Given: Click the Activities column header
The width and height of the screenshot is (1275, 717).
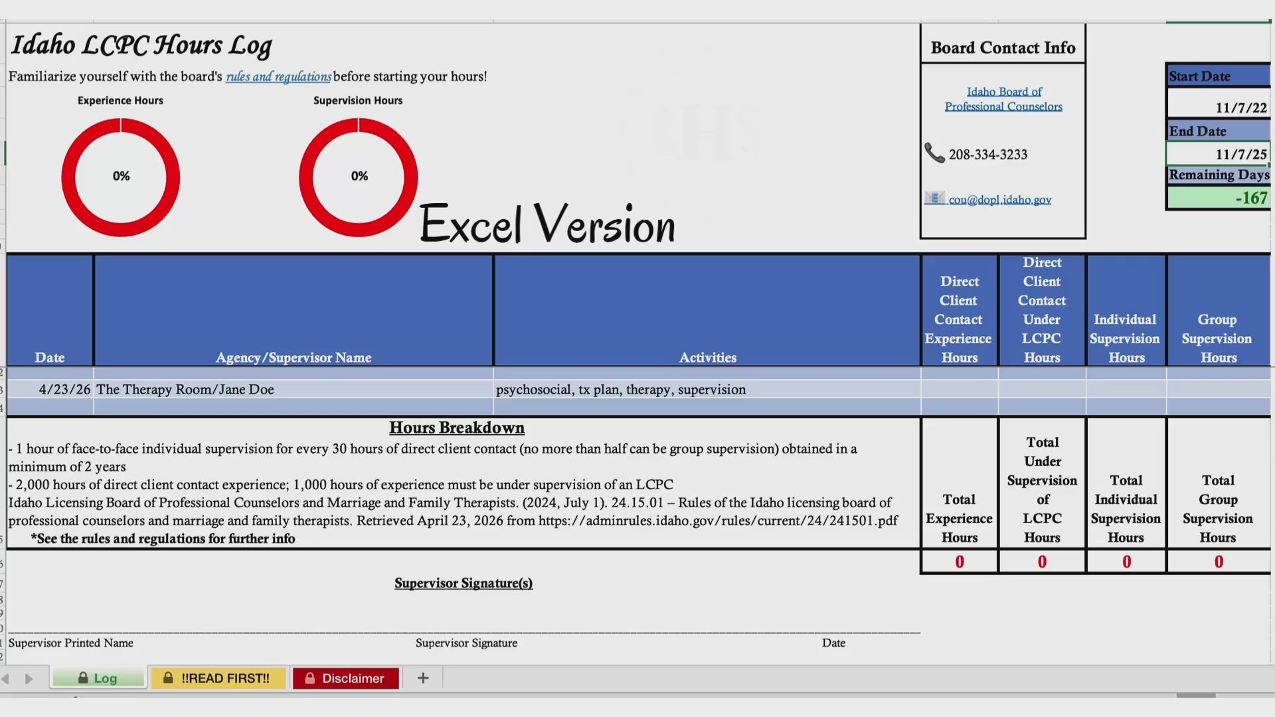Looking at the screenshot, I should pyautogui.click(x=707, y=310).
